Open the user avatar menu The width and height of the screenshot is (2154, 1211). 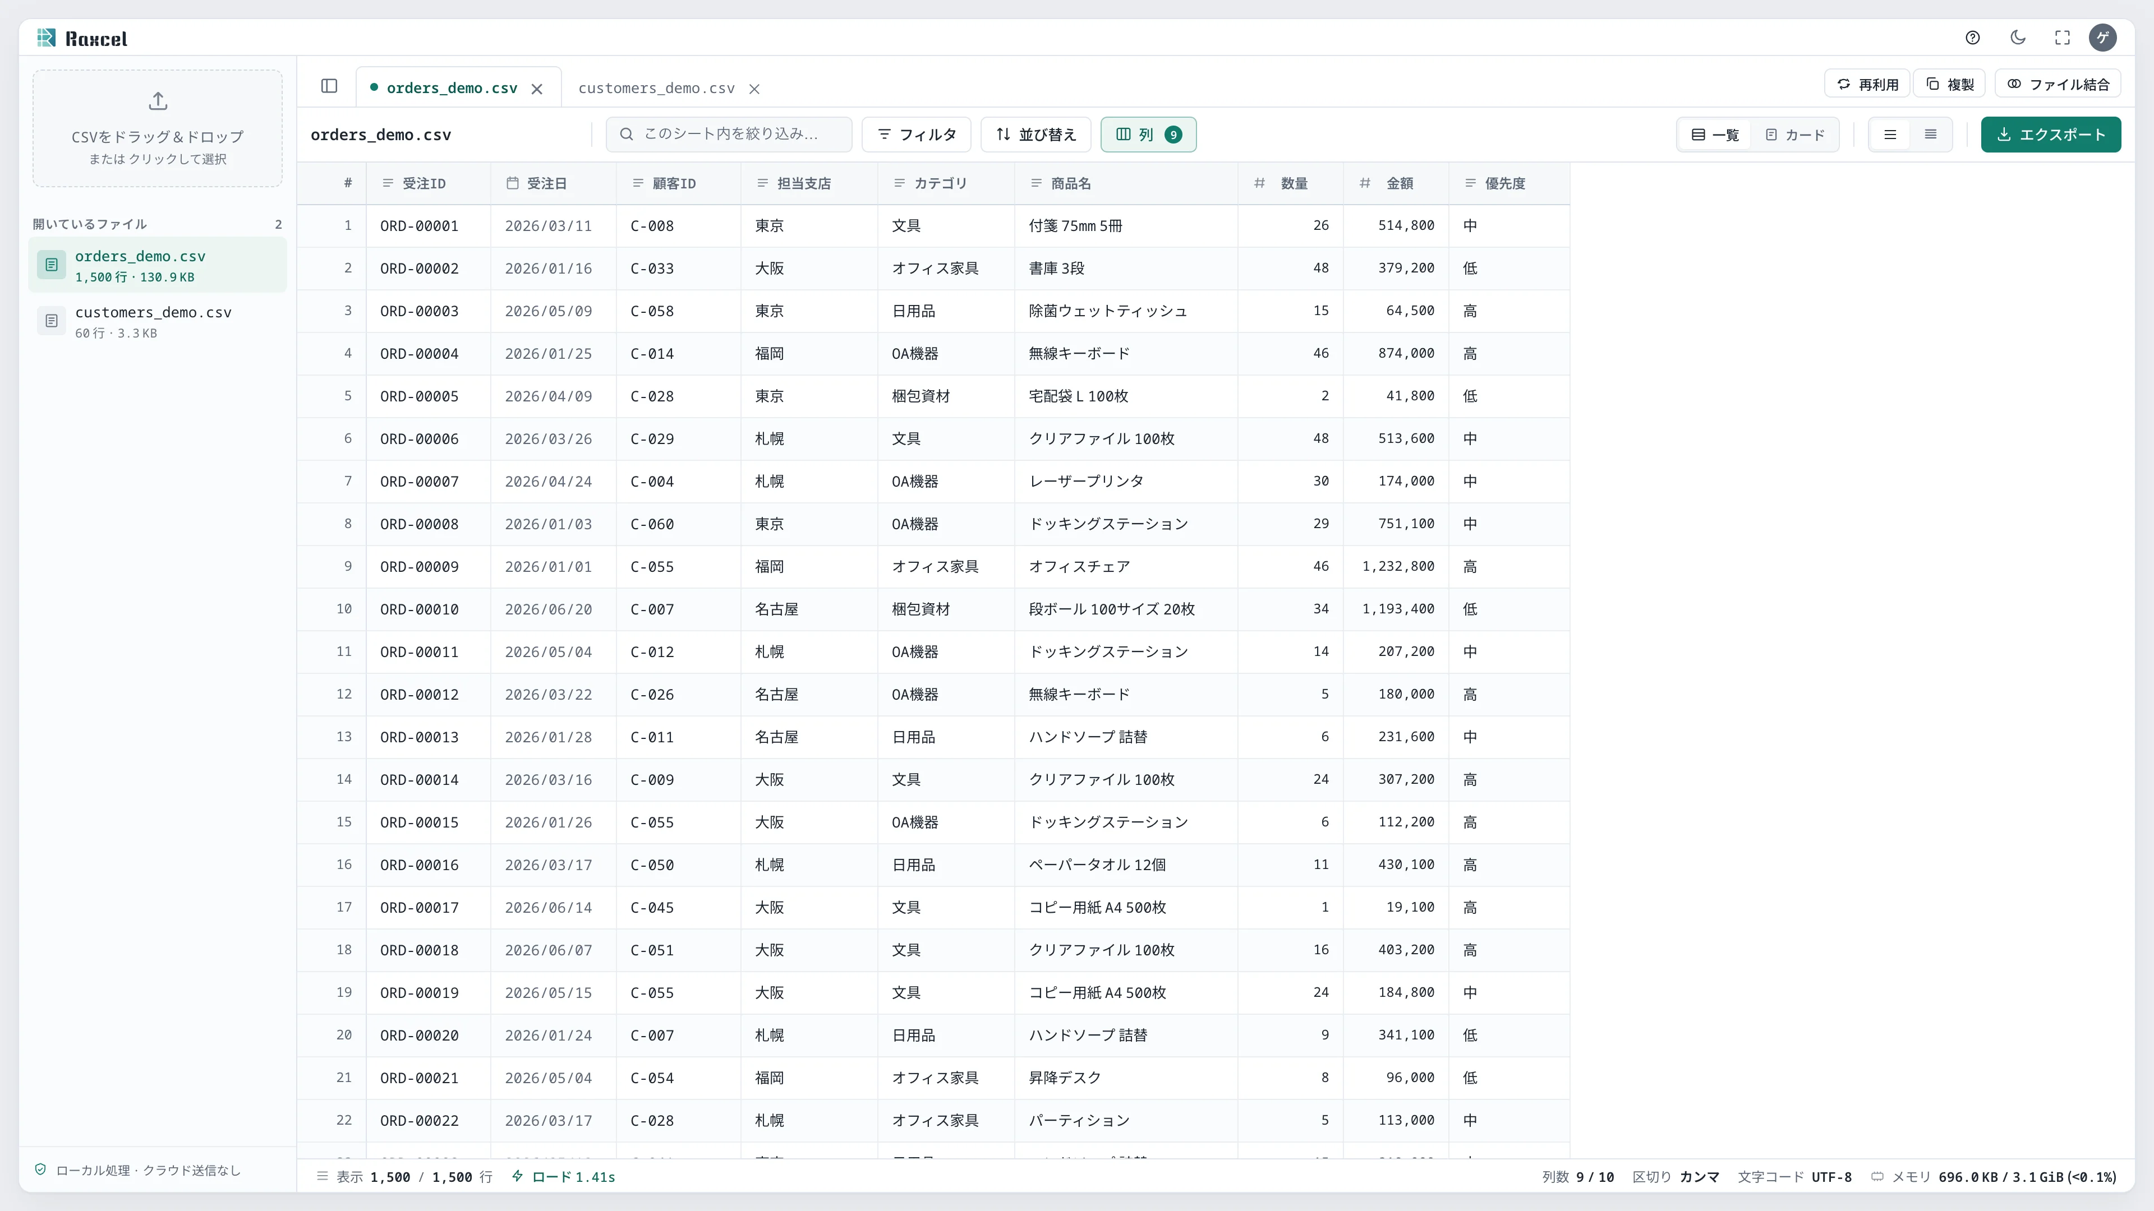tap(2103, 38)
